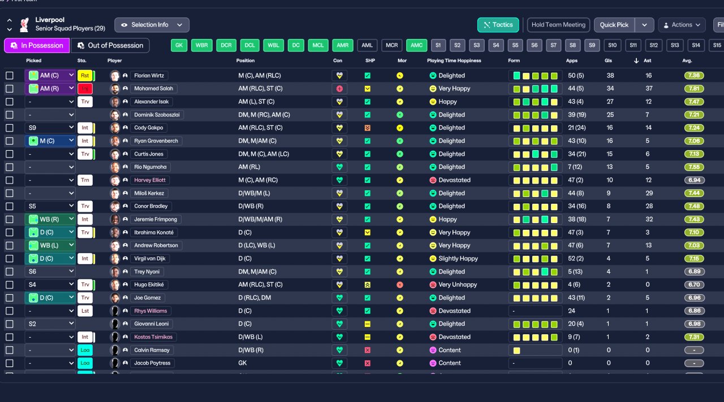This screenshot has width=724, height=402.
Task: Click Mohamed Salah's form squares
Action: click(x=535, y=89)
